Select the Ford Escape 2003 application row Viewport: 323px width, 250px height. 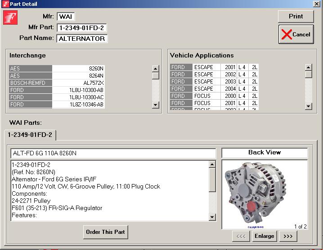tap(214, 82)
